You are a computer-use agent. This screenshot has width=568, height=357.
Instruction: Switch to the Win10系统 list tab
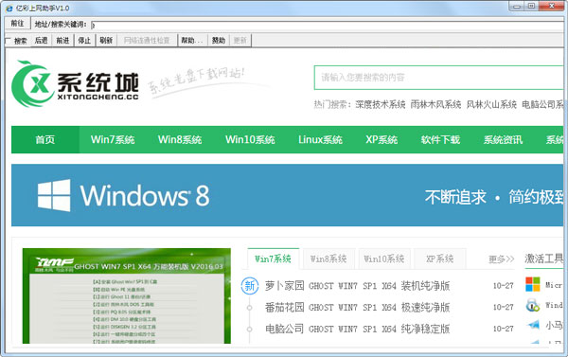(384, 259)
